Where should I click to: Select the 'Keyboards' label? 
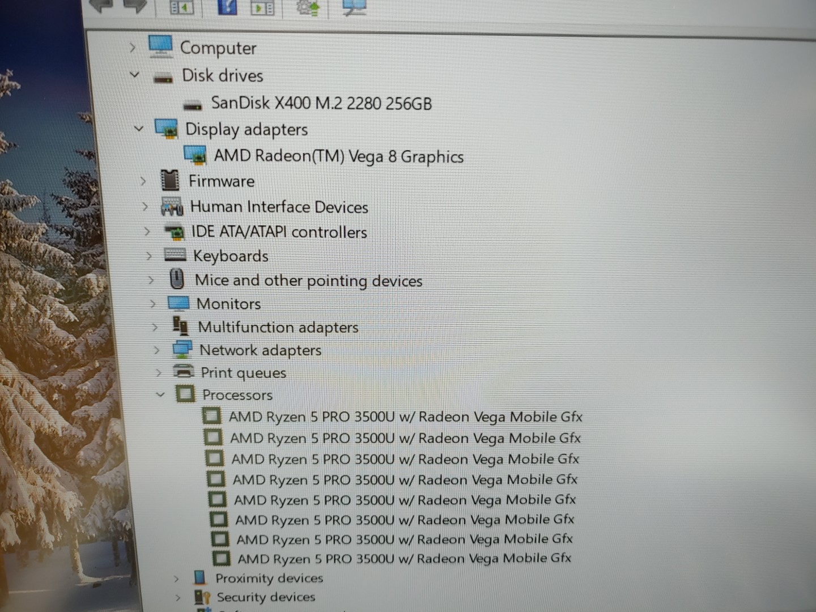[231, 256]
